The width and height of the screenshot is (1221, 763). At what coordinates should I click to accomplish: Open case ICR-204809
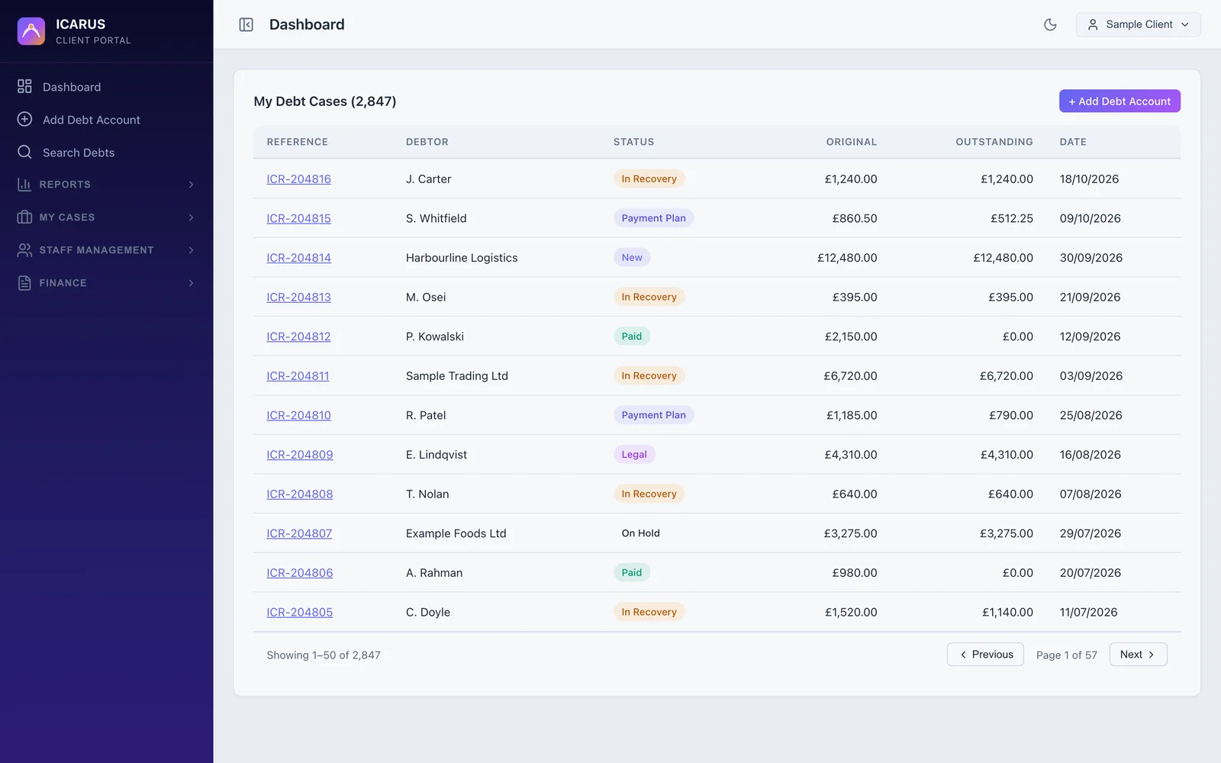[x=300, y=455]
